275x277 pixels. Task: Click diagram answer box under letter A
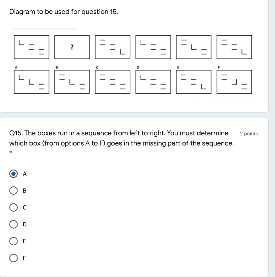[31, 82]
